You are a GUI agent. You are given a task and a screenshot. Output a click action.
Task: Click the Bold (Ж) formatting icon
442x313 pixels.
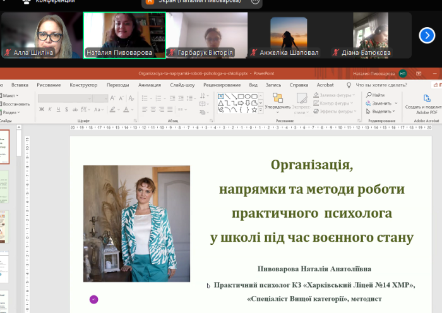pos(42,109)
